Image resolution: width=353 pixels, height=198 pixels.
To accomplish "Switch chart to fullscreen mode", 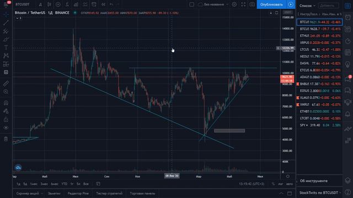I will (x=243, y=4).
